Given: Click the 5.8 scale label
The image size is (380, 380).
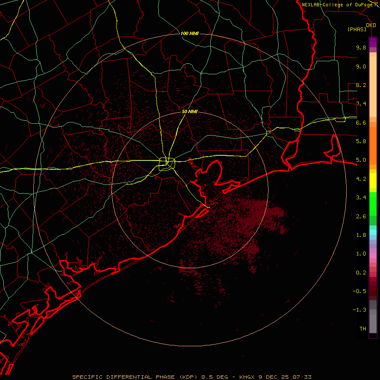Looking at the screenshot, I should point(361,141).
